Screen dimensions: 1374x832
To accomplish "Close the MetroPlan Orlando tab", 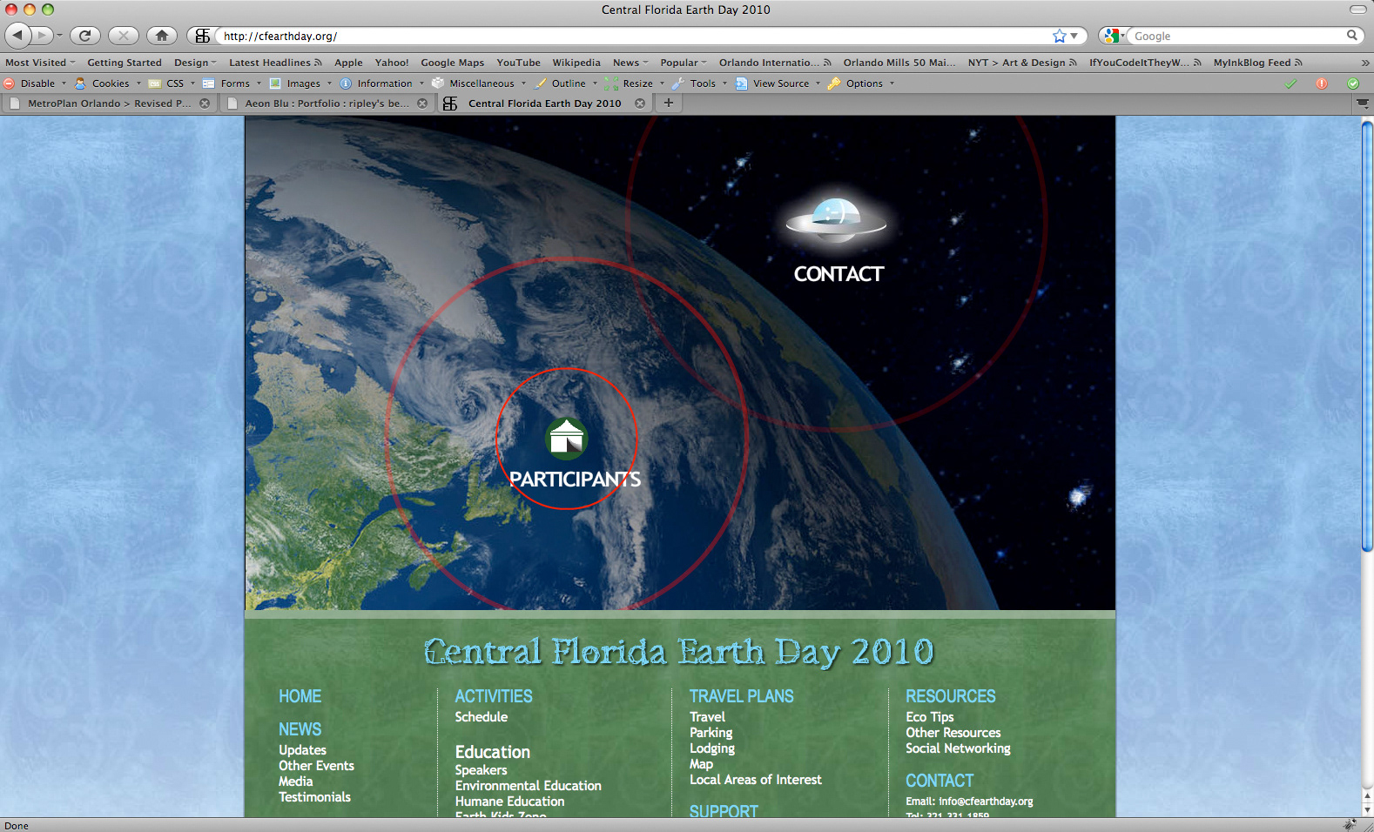I will tap(205, 103).
